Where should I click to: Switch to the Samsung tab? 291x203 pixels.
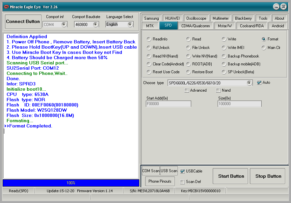[x=151, y=18]
